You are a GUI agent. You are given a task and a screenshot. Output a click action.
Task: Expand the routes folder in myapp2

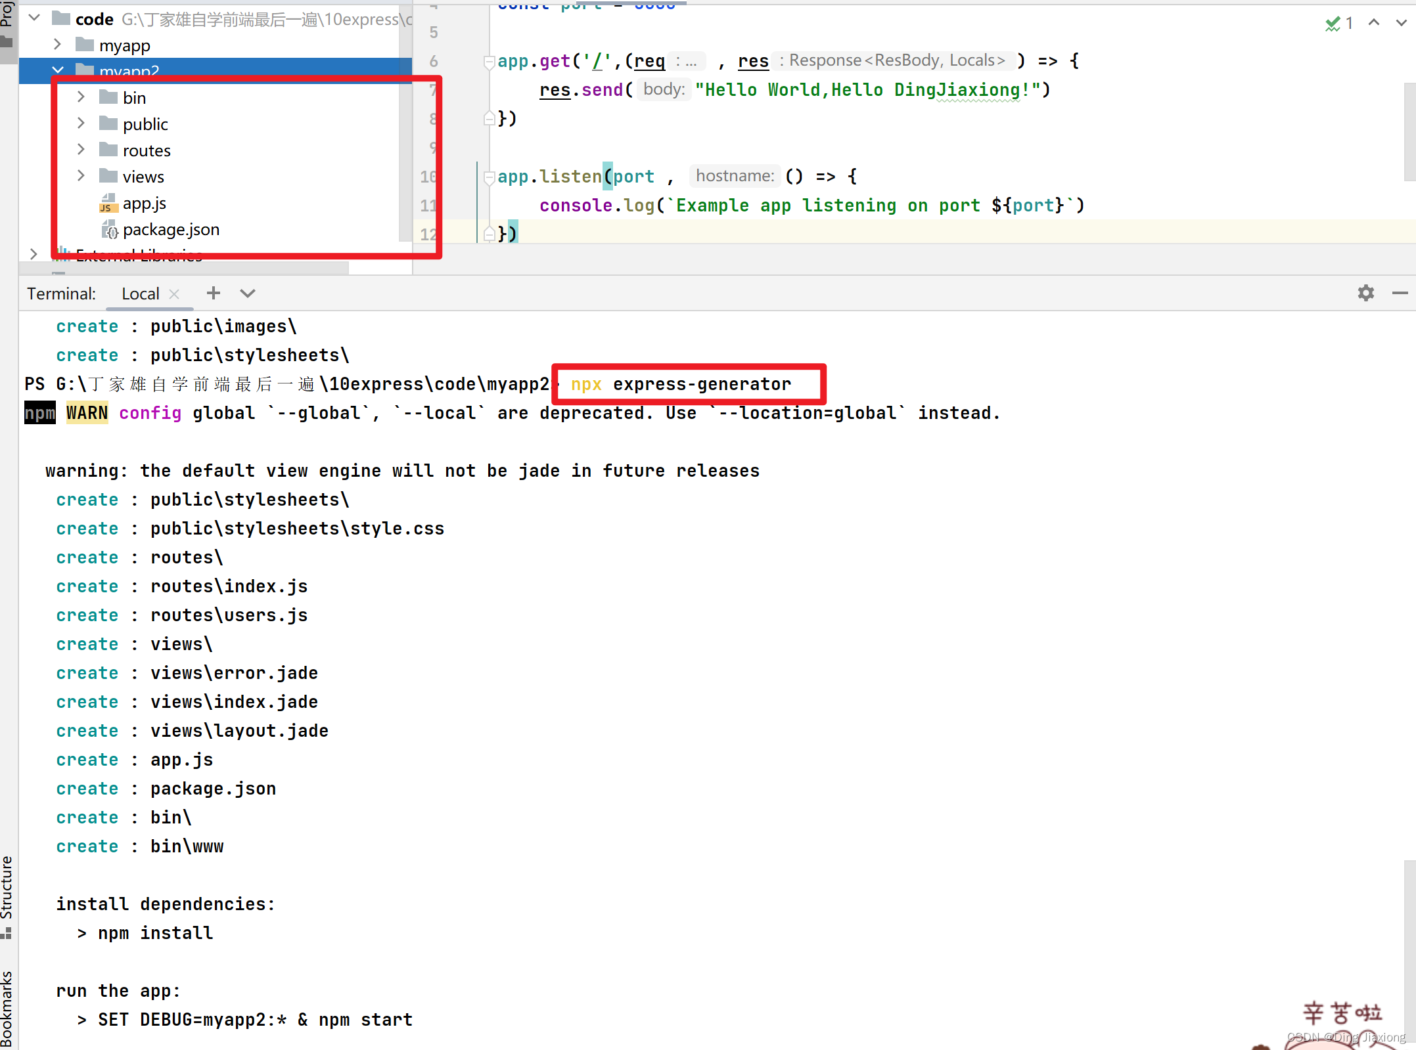[x=81, y=150]
